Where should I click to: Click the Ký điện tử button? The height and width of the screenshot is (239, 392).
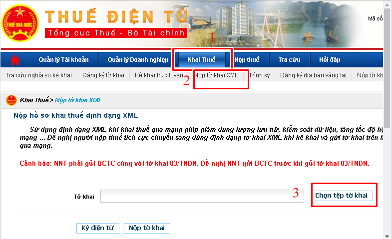[98, 228]
